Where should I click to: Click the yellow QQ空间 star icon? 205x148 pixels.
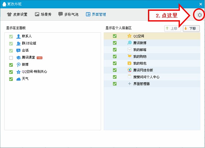pyautogui.click(x=130, y=36)
